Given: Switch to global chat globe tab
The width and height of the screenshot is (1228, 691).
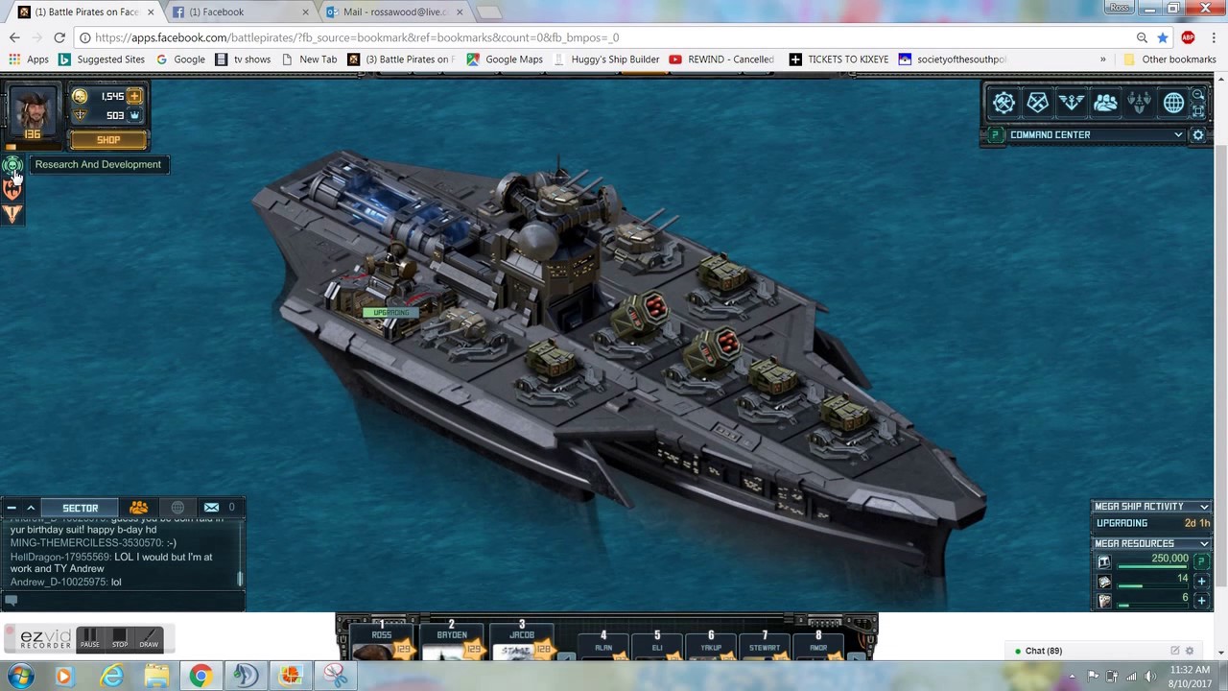Looking at the screenshot, I should click(x=177, y=508).
